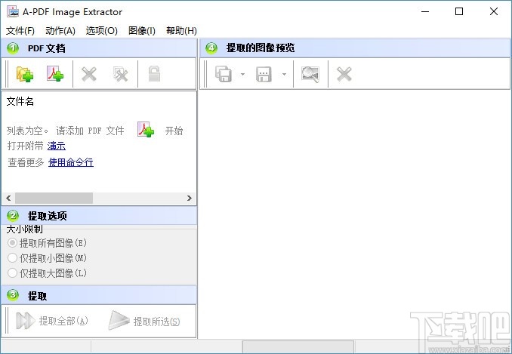
Task: Open the 帮助(H) menu
Action: [181, 31]
